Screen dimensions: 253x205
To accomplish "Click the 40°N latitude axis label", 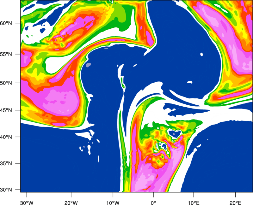I will pyautogui.click(x=6, y=137).
